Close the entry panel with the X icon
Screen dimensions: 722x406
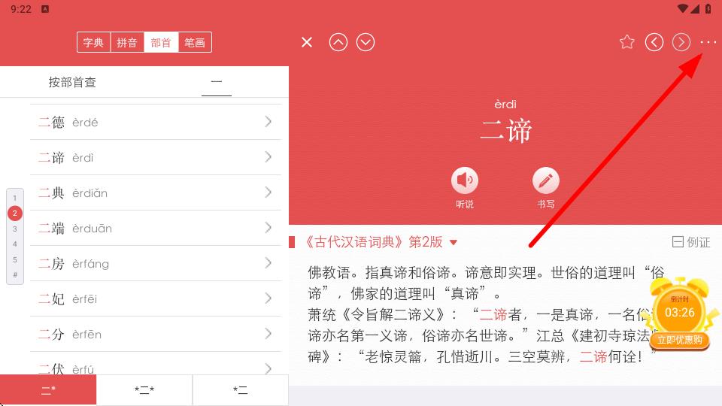pos(307,42)
